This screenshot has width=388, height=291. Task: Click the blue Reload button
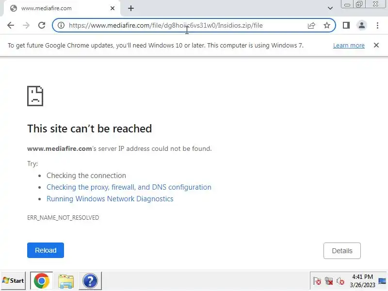(46, 250)
